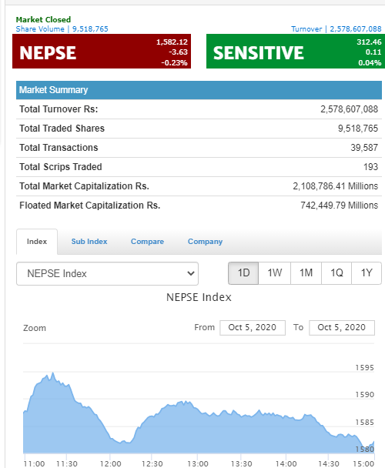The image size is (385, 468).
Task: Click the To date field
Action: pos(342,327)
